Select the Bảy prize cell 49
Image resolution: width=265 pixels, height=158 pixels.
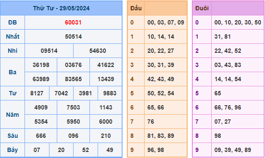click(110, 150)
